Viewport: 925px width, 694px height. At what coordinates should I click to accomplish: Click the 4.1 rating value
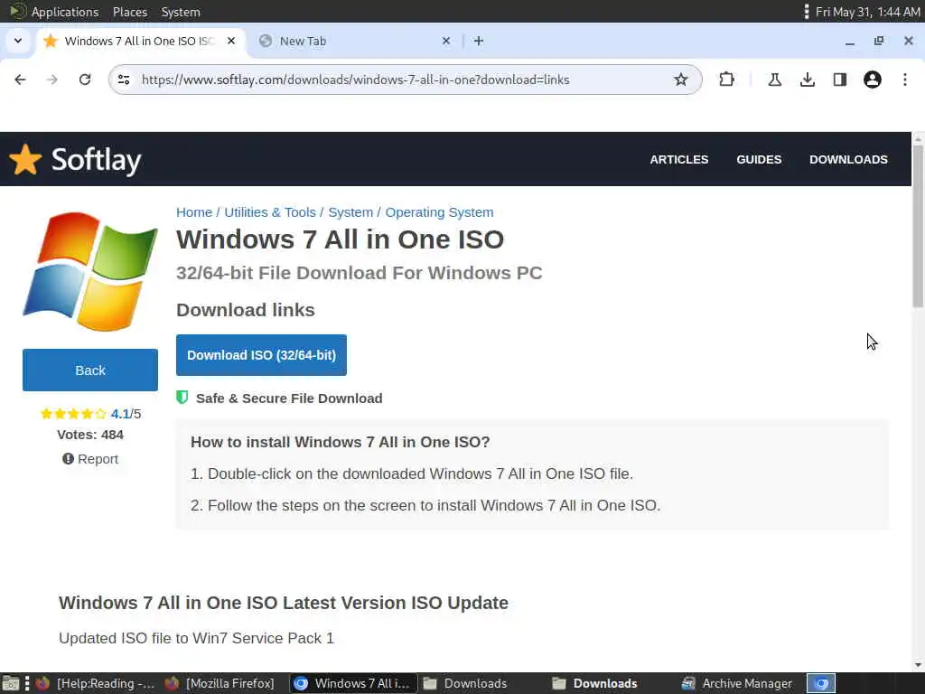tap(120, 414)
